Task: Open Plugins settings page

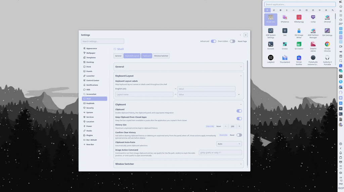Action: [94, 135]
